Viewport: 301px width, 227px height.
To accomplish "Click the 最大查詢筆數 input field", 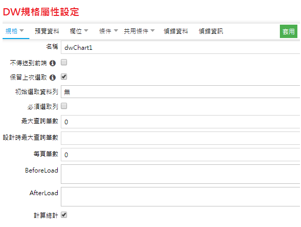I will pos(180,122).
